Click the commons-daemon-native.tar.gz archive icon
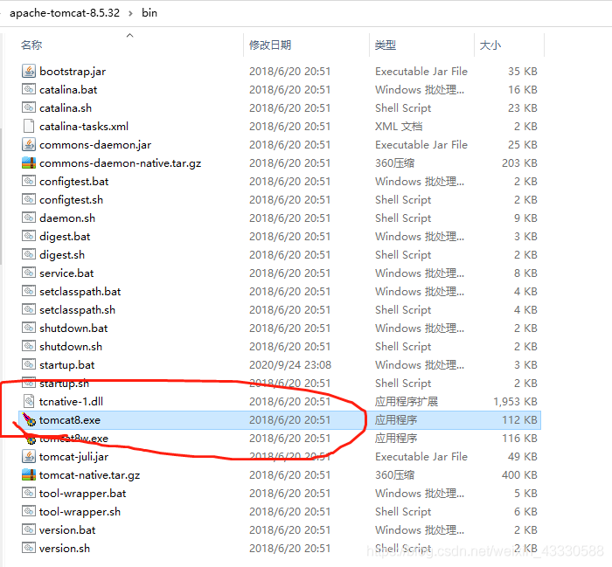Screen dimensions: 612x567 tap(29, 162)
